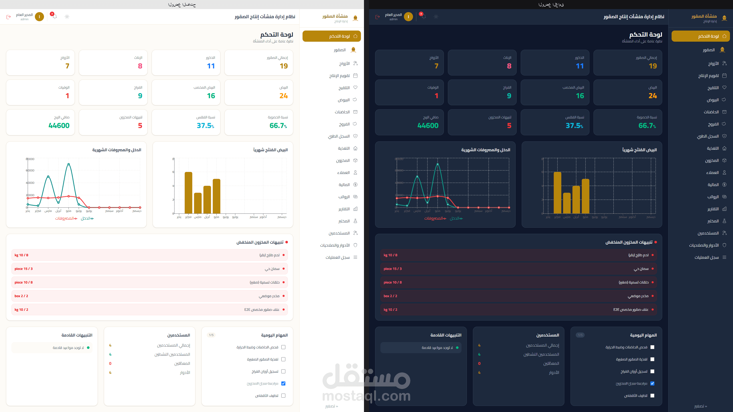This screenshot has height=412, width=733.
Task: Uncheck مراجعة سجل المخزون in light-theme tasks
Action: (x=283, y=383)
